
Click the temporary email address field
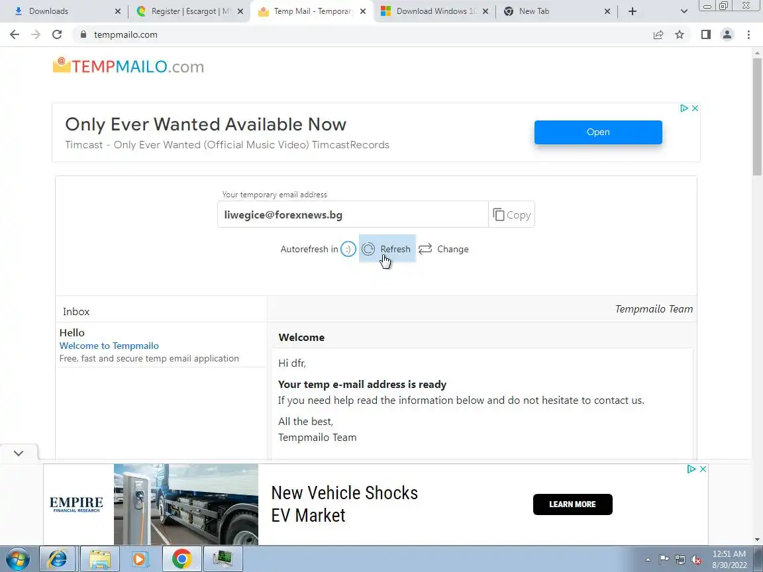point(353,215)
